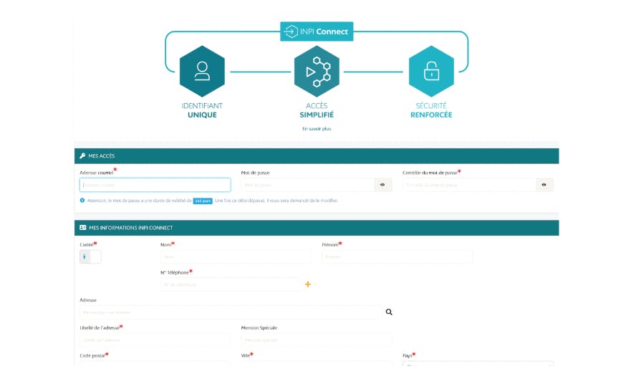Click the Sécurité Renforcée padlock hexagon icon
The image size is (631, 389).
click(431, 71)
